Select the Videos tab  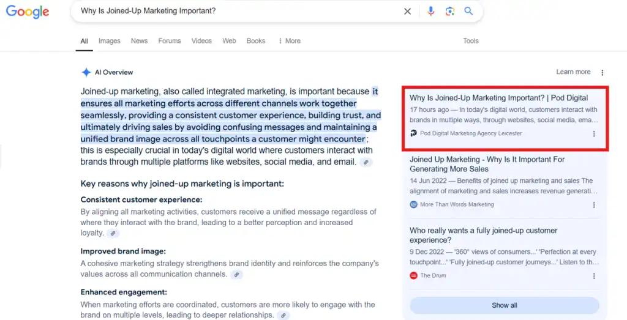point(201,41)
